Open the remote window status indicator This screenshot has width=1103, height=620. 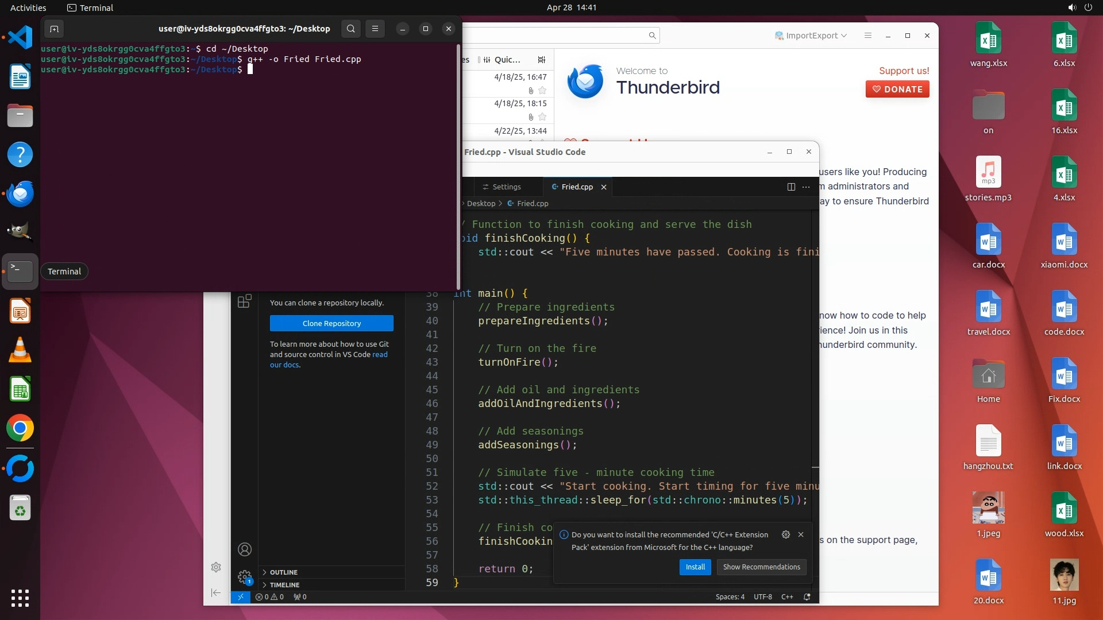(241, 597)
